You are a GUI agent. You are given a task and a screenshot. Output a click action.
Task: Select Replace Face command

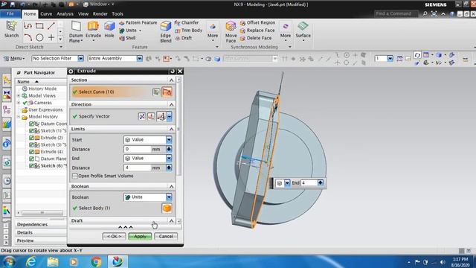(257, 31)
